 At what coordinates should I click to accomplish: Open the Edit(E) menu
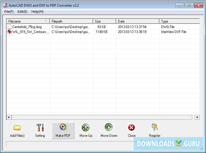[22, 12]
